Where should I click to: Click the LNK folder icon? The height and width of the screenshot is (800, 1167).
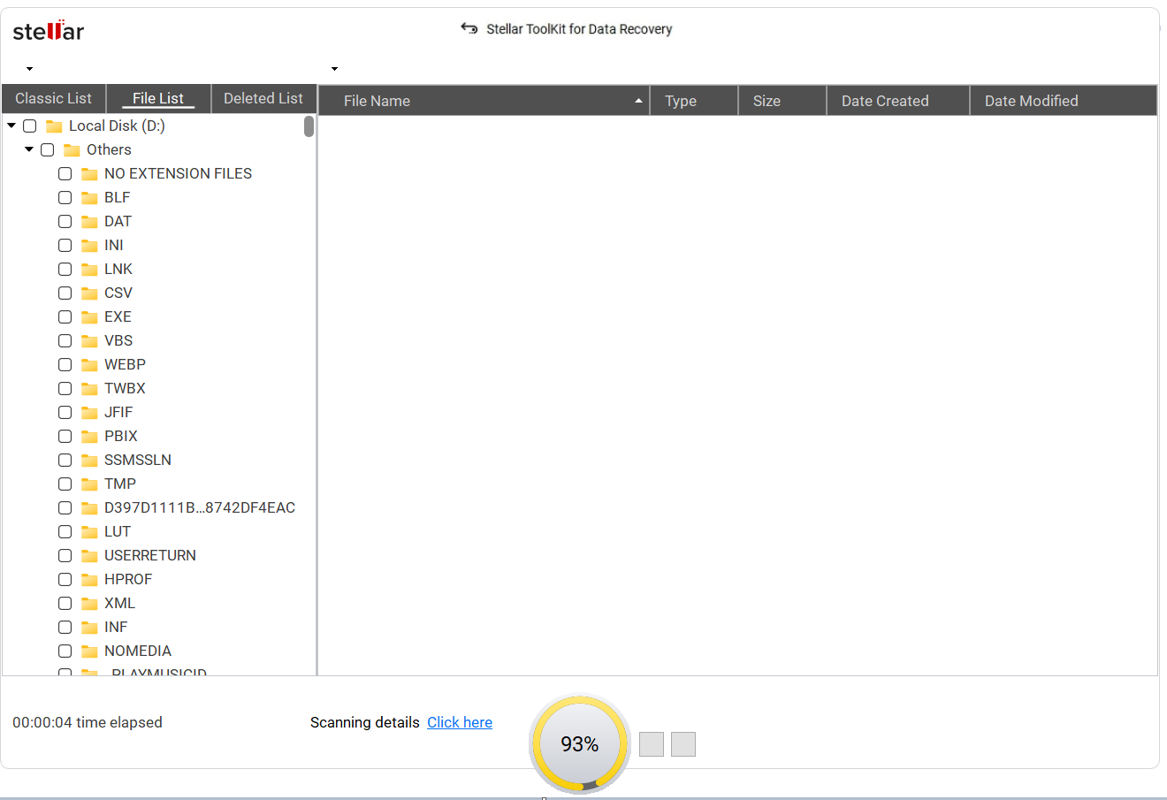[89, 270]
